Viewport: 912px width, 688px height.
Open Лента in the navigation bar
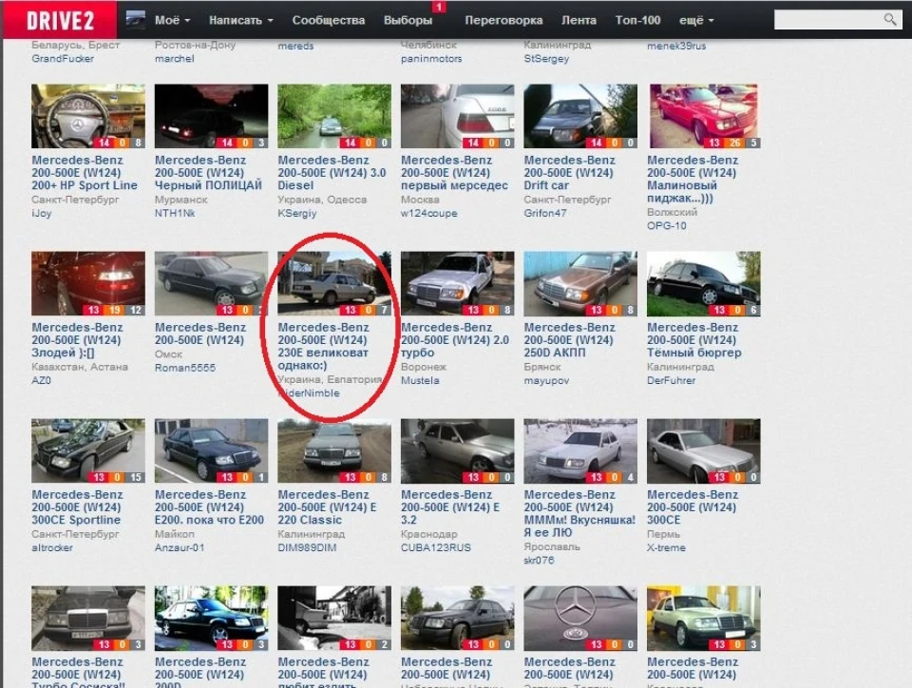[x=579, y=20]
